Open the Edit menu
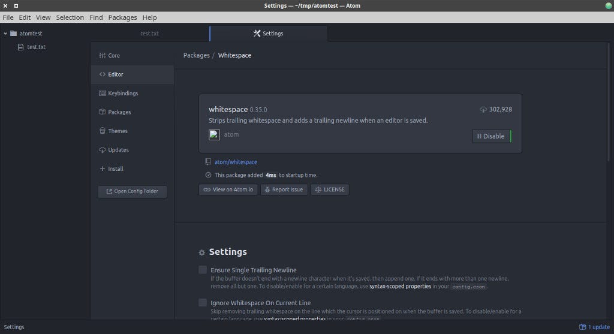The height and width of the screenshot is (334, 614). click(x=25, y=17)
